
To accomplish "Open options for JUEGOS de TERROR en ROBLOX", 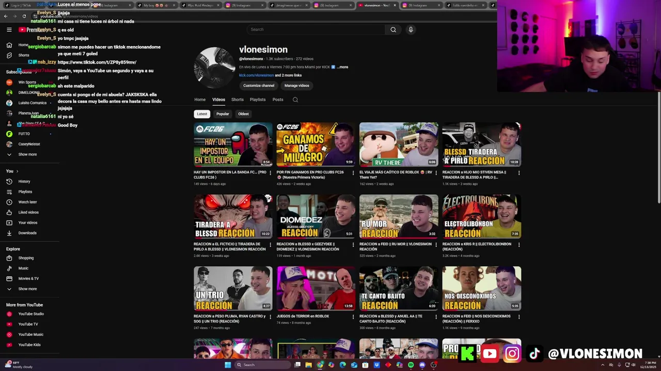I will pos(353,317).
